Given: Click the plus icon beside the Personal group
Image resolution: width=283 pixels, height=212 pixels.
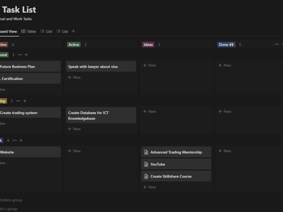Looking at the screenshot, I should tap(26, 55).
